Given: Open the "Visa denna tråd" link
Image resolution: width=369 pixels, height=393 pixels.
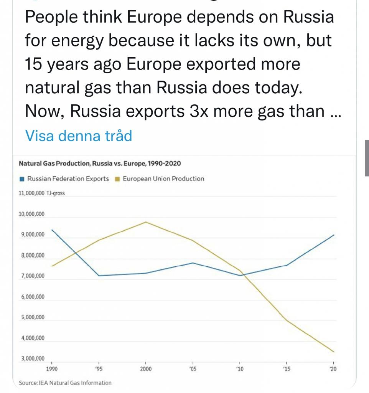Looking at the screenshot, I should click(x=79, y=136).
